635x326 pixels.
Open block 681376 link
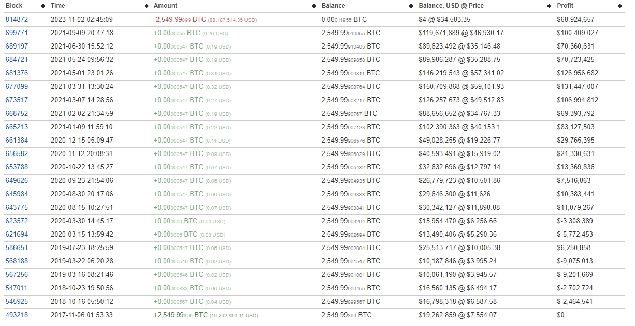17,73
